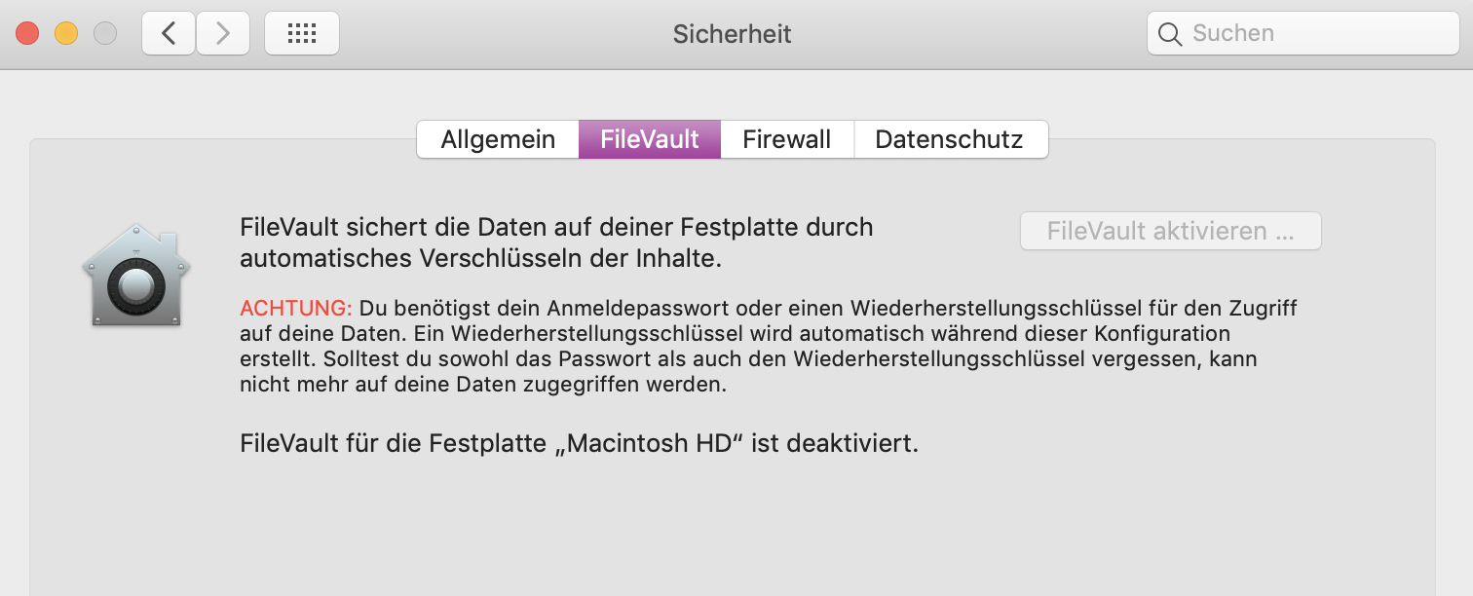This screenshot has height=596, width=1473.
Task: Go forward with the right chevron button
Action: 223,34
